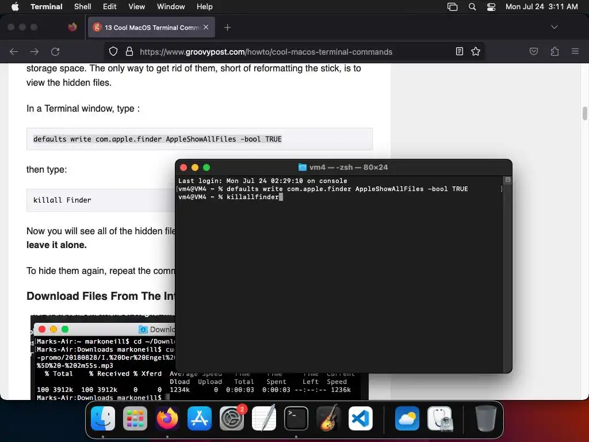Open Finder from the Dock
The image size is (589, 442).
coord(103,418)
